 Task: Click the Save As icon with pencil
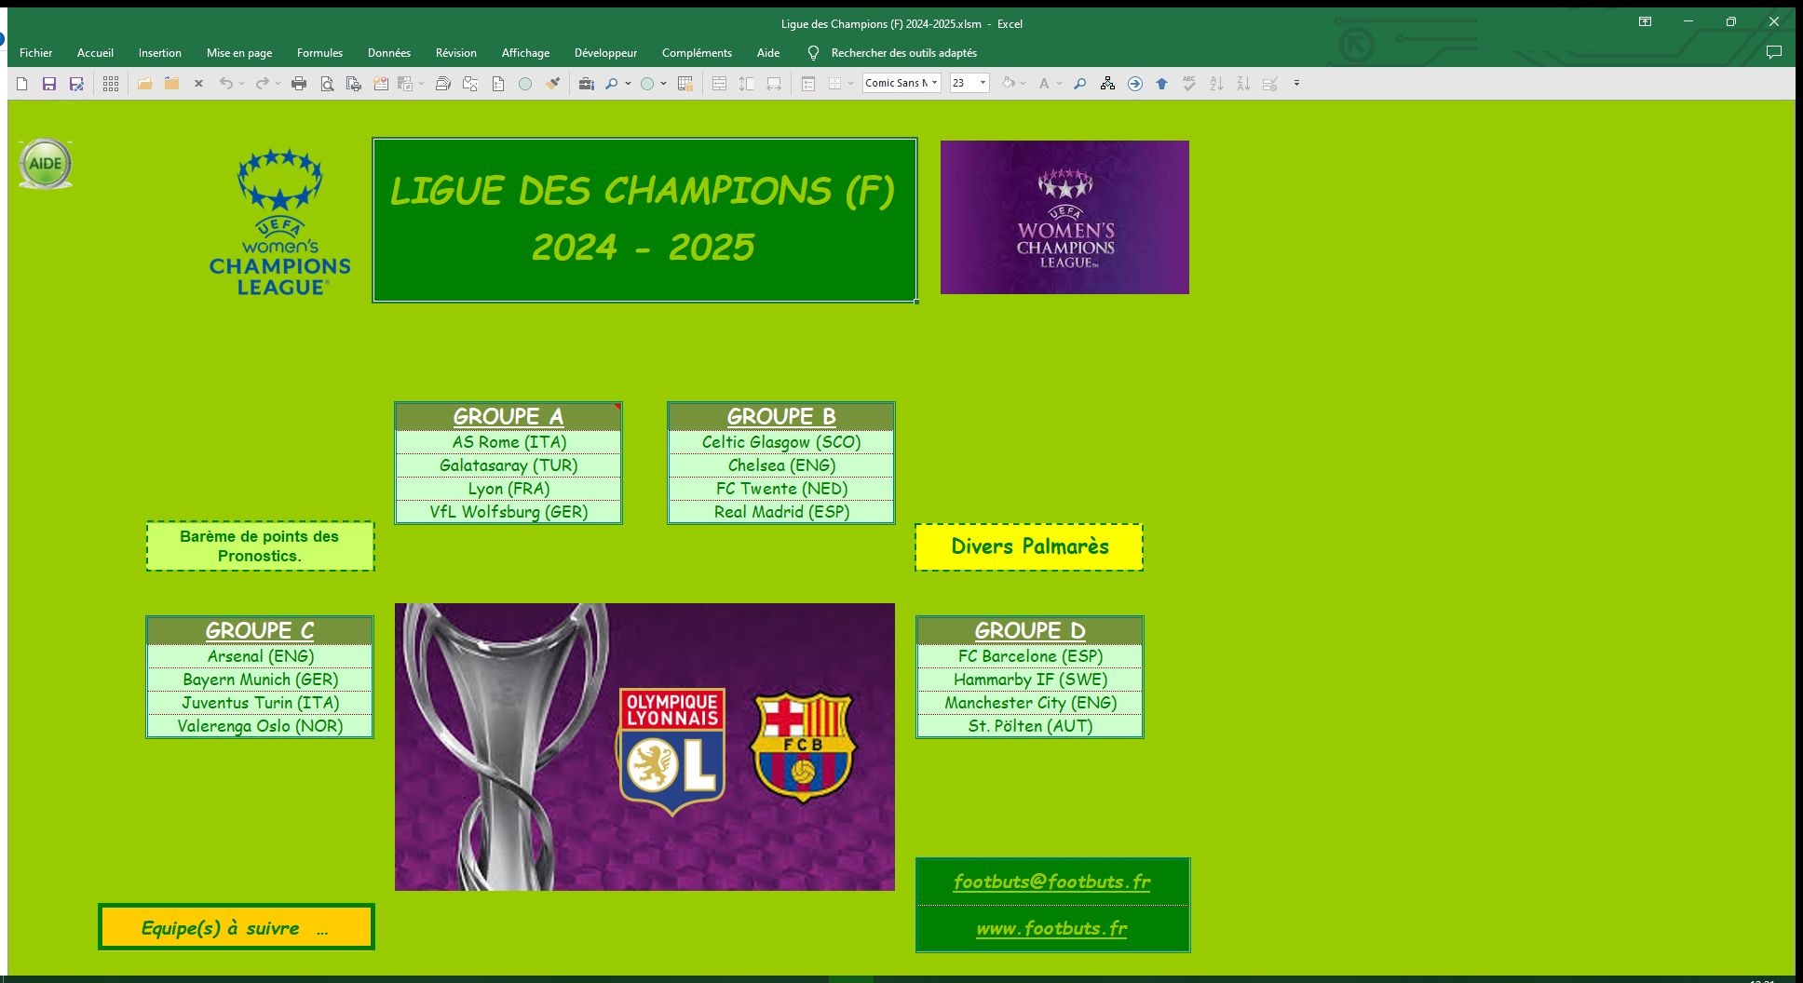(76, 84)
